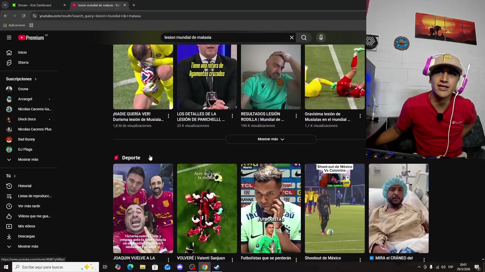Viewport: 485px width, 272px height.
Task: Open JOAQUIN VUELVE A LA short thumbnail
Action: (143, 208)
